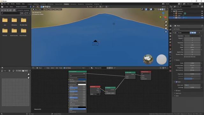
Task: Select wireframe viewport shading mode
Action: click(158, 9)
